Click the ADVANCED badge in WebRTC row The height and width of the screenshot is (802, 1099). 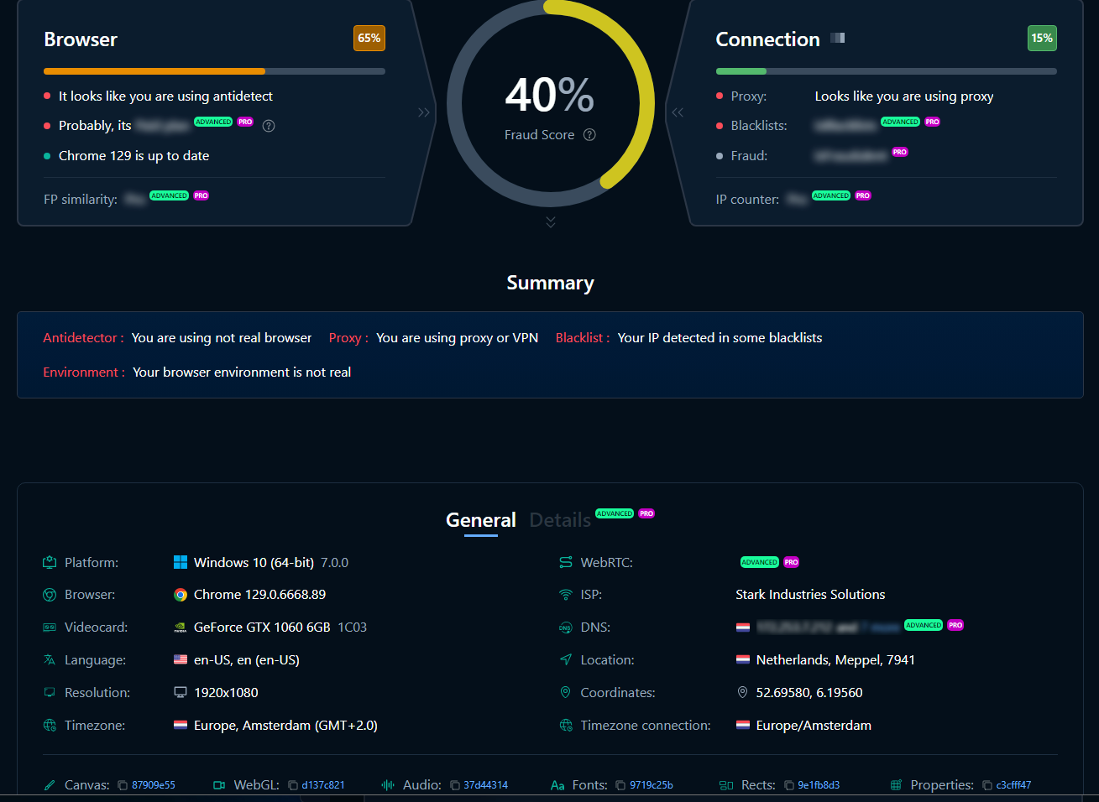(760, 563)
